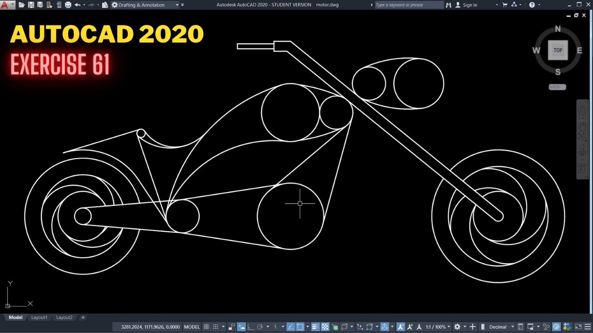Screen dimensions: 593x333
Task: Click the Plot printer icon
Action: point(68,5)
